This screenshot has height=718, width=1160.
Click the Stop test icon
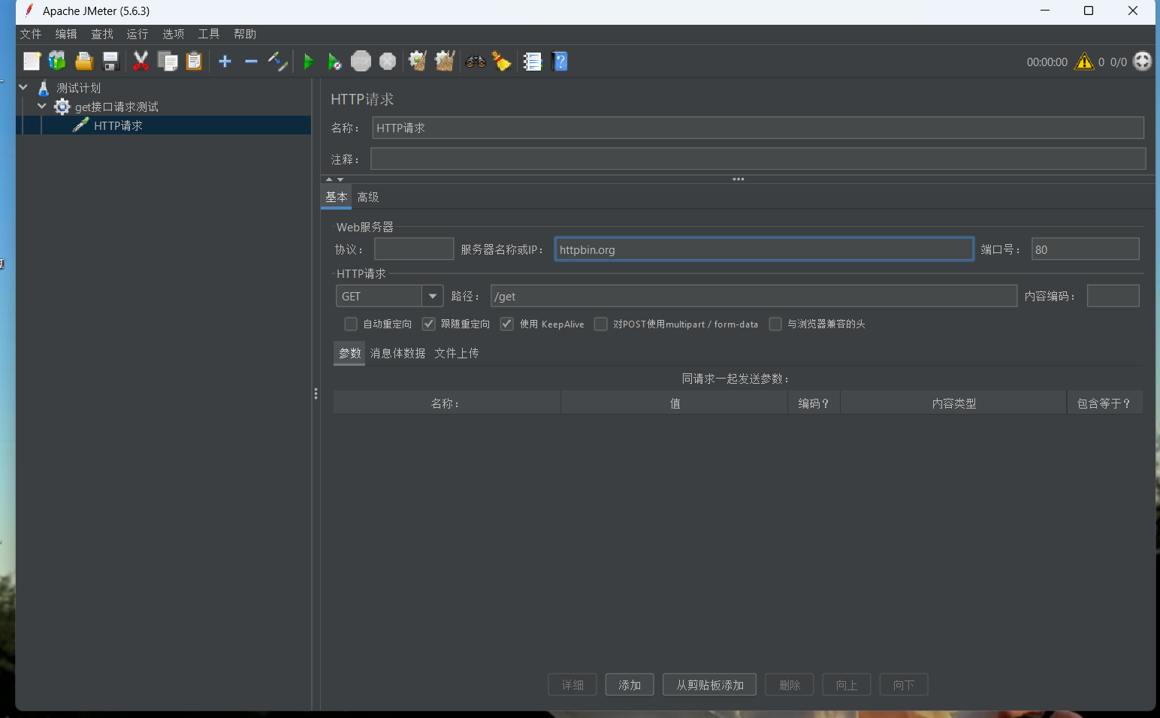pos(361,62)
